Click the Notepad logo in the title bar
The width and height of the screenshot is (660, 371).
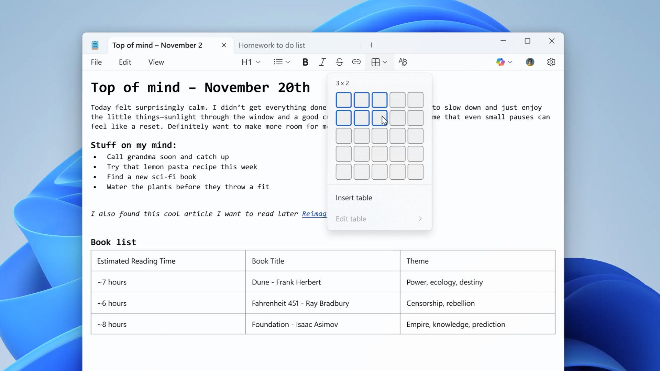pyautogui.click(x=95, y=45)
